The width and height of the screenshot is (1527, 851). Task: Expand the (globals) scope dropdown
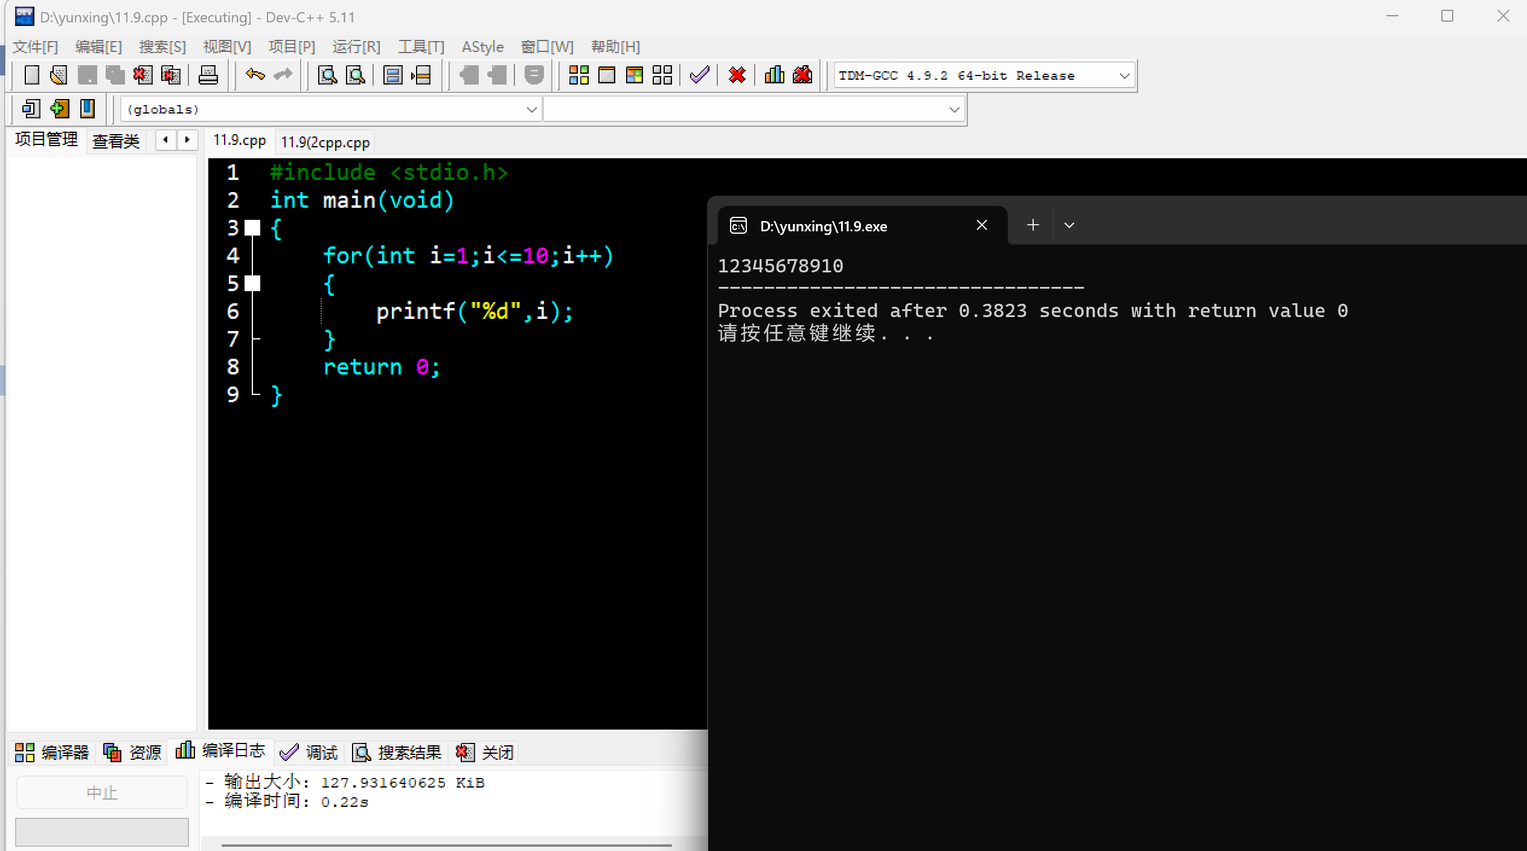coord(531,109)
